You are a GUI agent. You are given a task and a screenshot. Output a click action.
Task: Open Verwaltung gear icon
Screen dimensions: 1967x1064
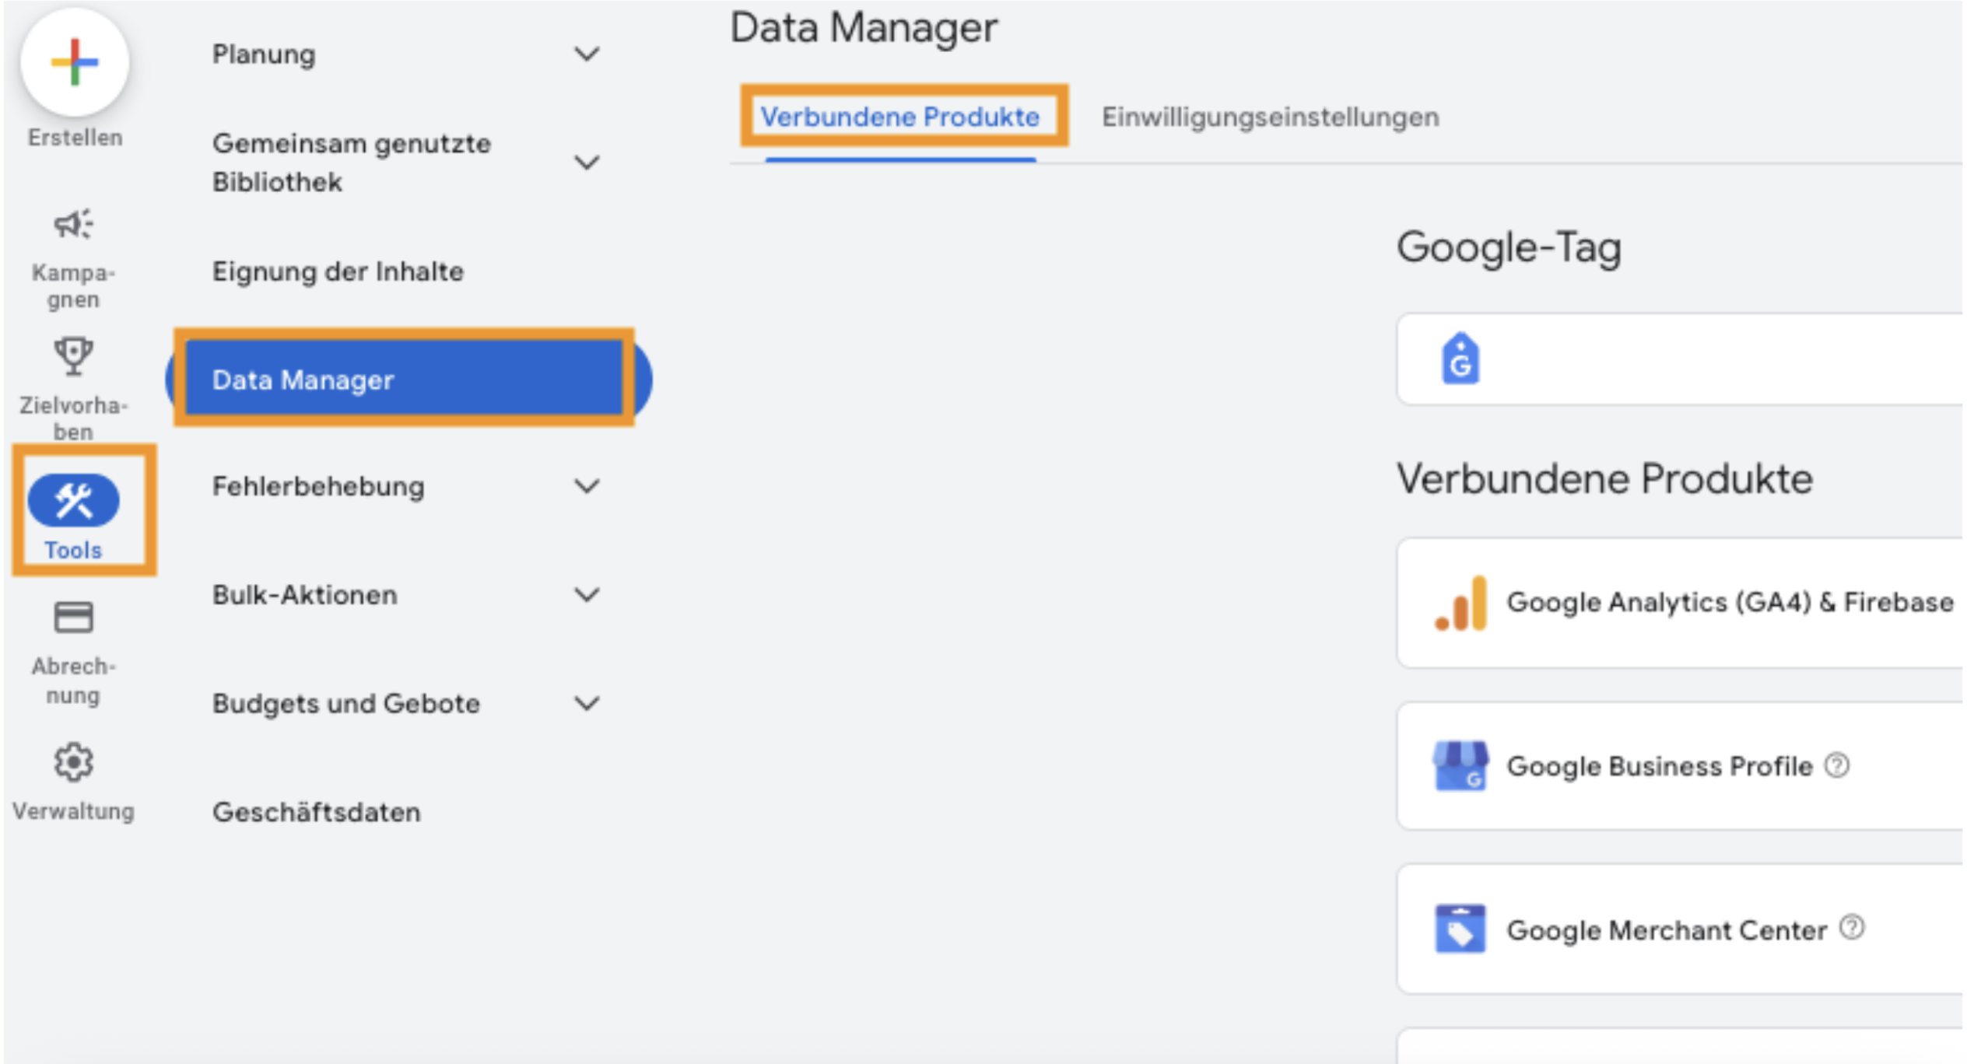pos(74,762)
